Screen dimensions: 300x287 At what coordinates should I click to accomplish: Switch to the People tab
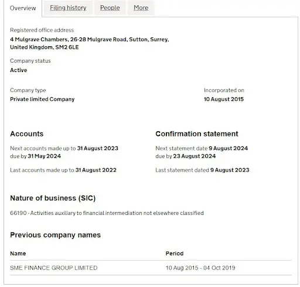pyautogui.click(x=110, y=8)
